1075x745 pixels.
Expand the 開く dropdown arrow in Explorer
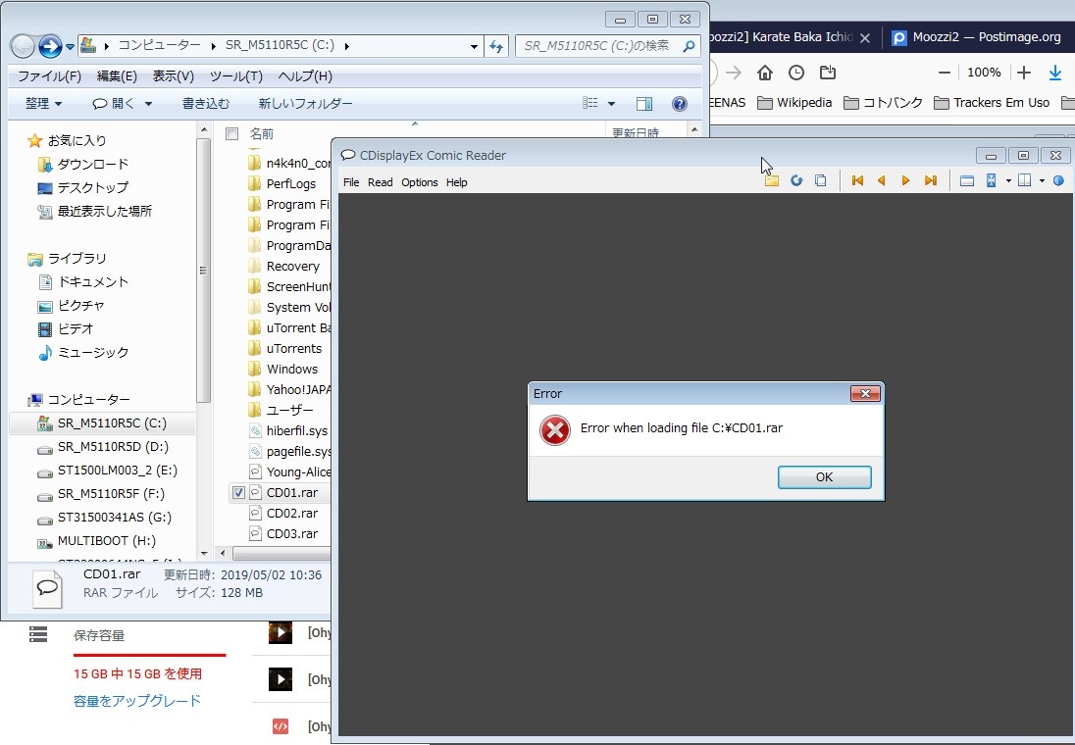tap(148, 104)
